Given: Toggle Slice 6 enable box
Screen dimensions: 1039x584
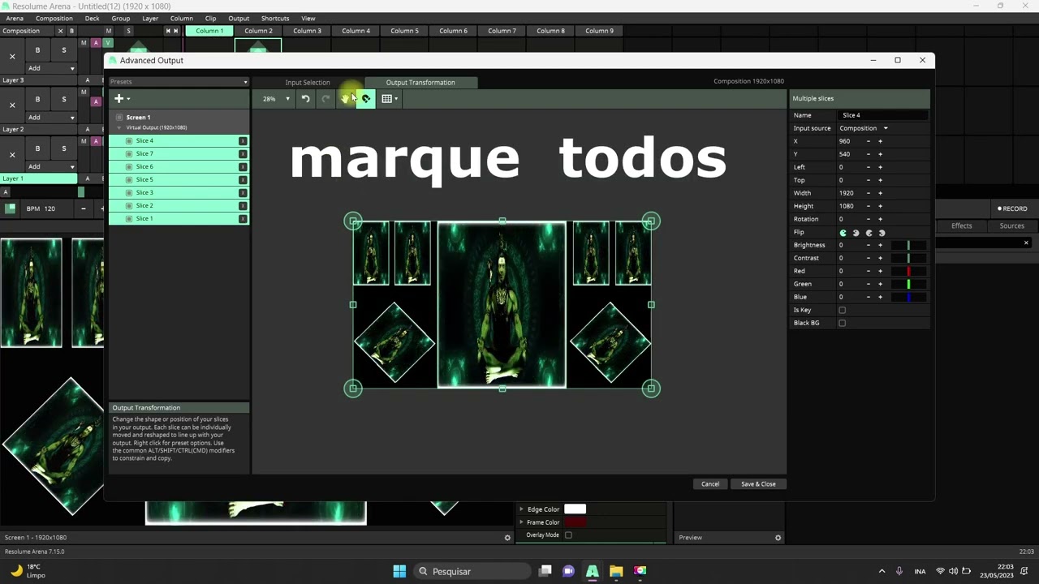Looking at the screenshot, I should click(x=129, y=167).
